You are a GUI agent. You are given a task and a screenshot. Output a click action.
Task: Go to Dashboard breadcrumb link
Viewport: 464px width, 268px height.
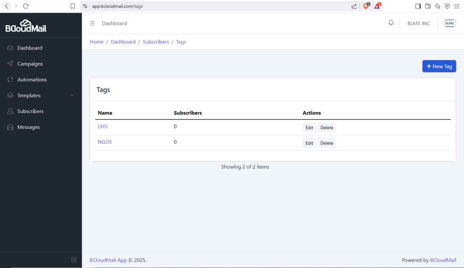click(123, 42)
